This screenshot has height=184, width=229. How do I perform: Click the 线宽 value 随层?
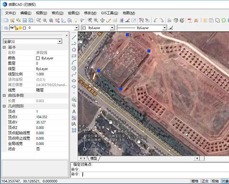point(40,90)
